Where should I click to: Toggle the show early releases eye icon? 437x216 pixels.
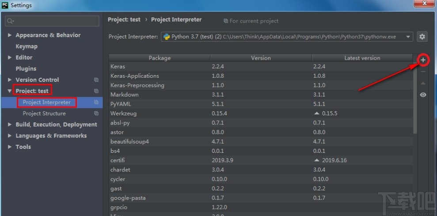click(x=423, y=95)
